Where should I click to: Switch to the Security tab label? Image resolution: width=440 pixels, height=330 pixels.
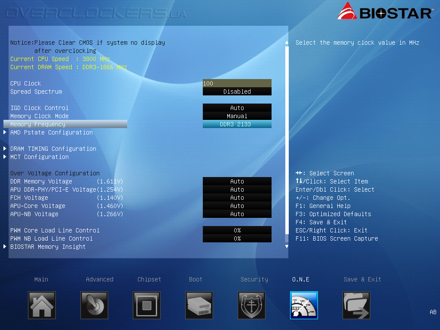[x=254, y=279]
